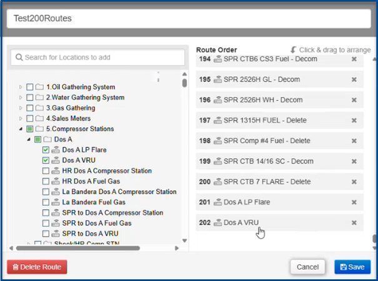Check the HR Dos A Fuel Gas checkbox
The height and width of the screenshot is (281, 378).
click(46, 181)
